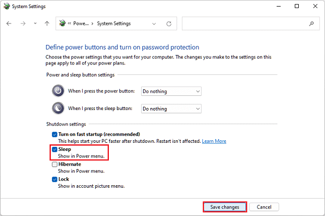Click the Forward navigation arrow
The width and height of the screenshot is (325, 216).
(22, 24)
